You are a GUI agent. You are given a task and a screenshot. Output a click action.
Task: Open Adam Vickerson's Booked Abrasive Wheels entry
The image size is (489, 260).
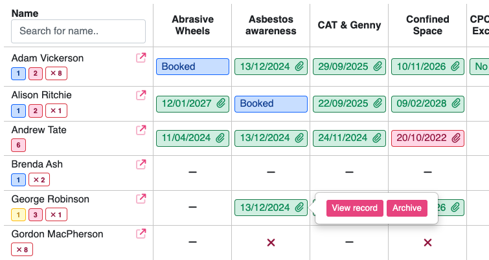coord(192,67)
